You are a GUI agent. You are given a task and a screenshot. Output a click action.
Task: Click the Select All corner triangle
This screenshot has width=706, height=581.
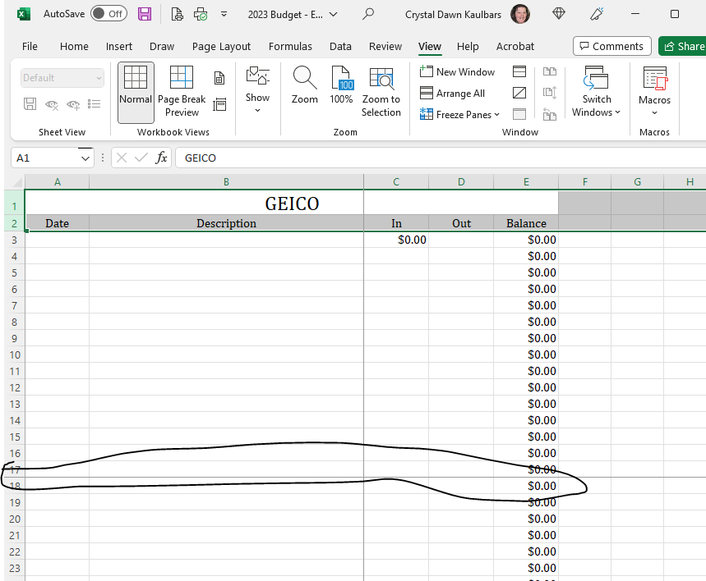pos(17,182)
